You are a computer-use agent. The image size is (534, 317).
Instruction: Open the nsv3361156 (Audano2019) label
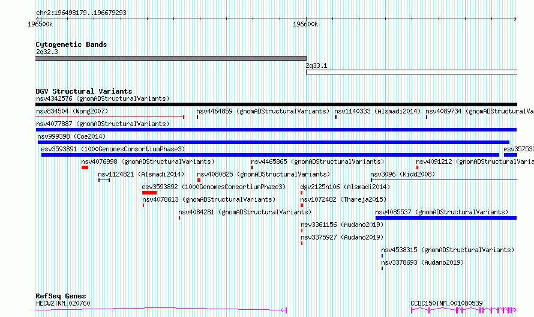click(342, 225)
